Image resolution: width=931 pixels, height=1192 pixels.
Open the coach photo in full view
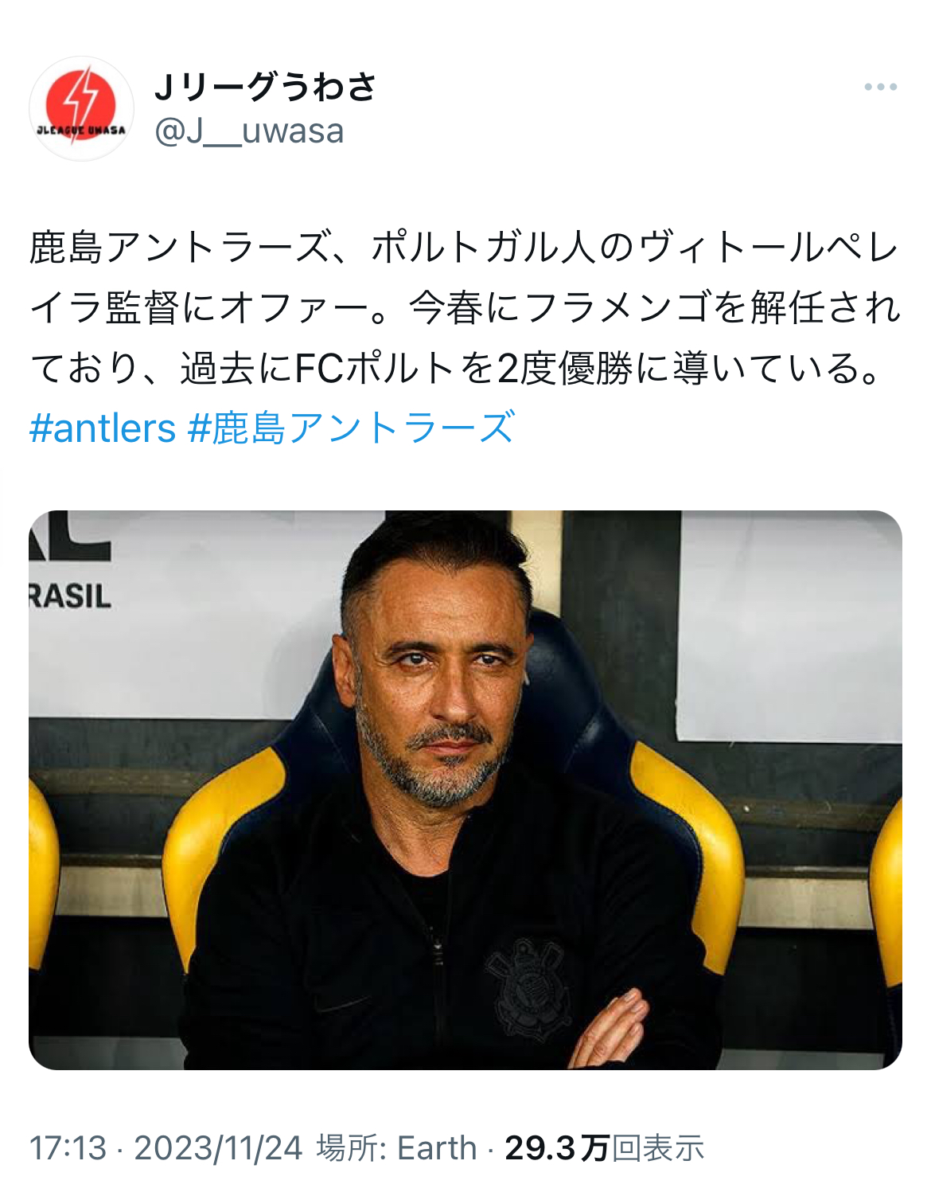coord(465,790)
